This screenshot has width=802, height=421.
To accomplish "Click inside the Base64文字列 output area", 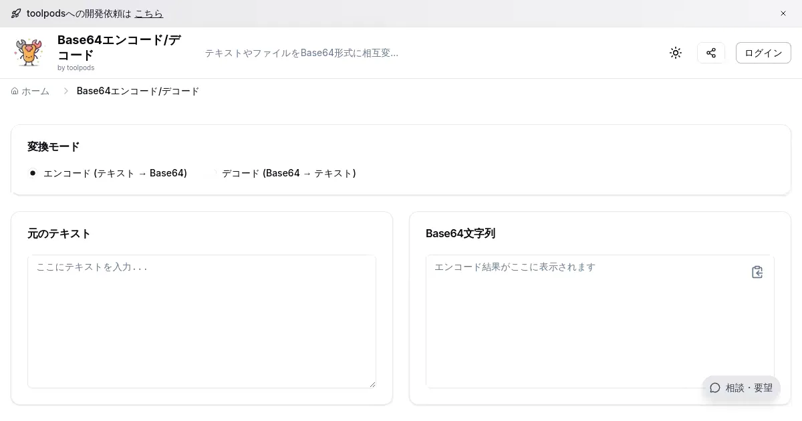I will (x=588, y=321).
